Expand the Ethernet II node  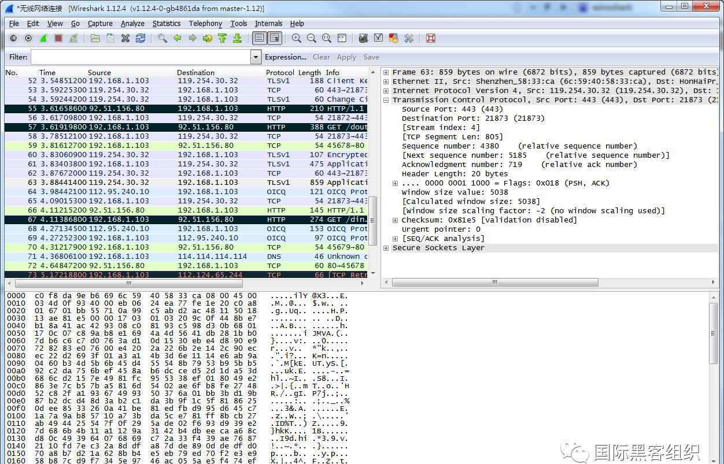point(386,81)
